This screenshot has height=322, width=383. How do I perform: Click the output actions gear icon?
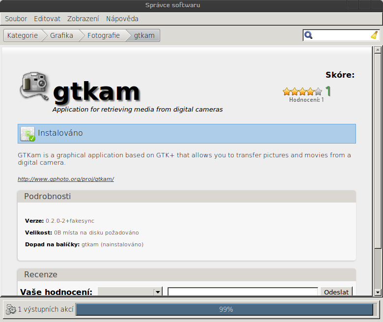point(11,309)
